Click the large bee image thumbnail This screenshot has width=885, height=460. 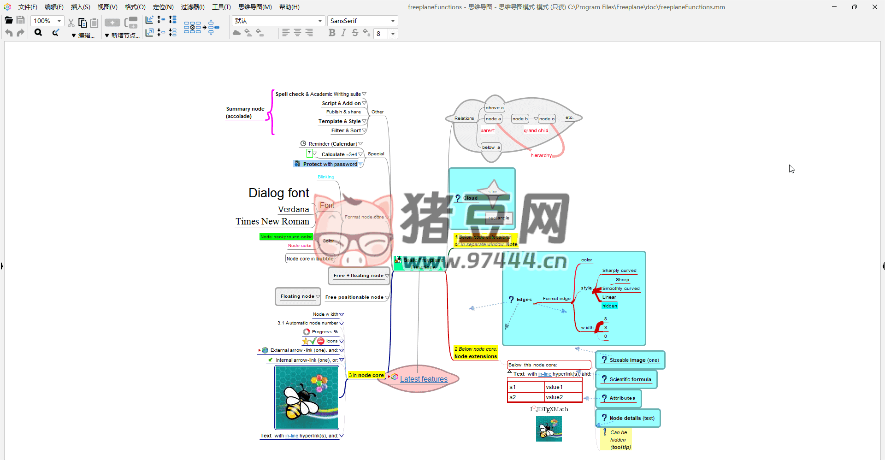click(x=307, y=397)
